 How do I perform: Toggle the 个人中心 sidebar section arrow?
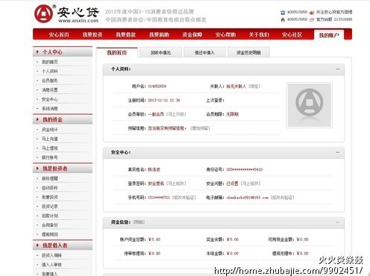[x=37, y=52]
